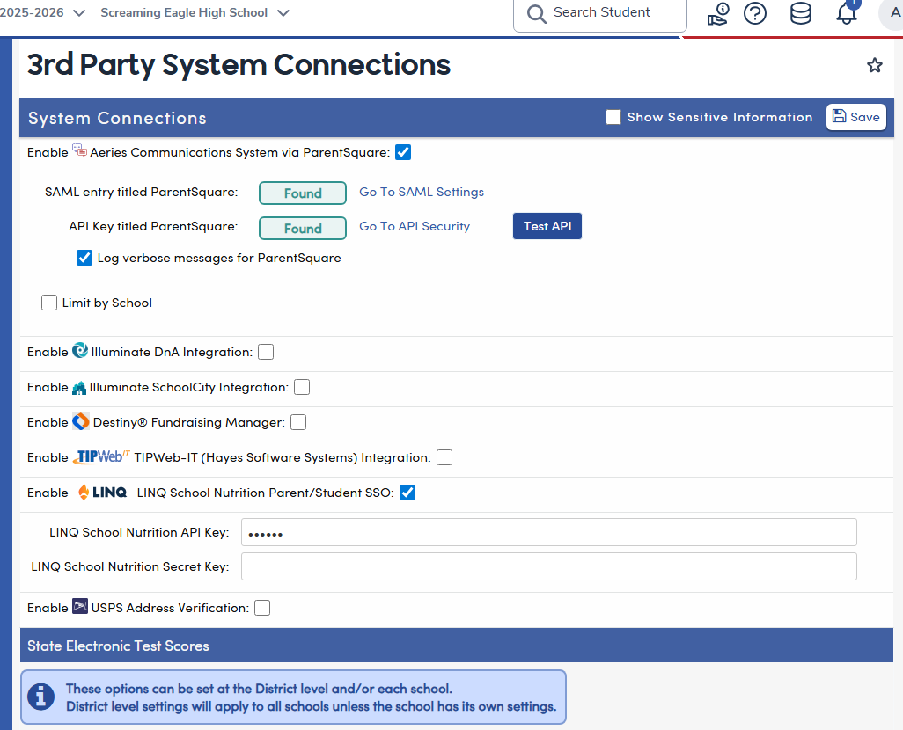Viewport: 903px width, 730px height.
Task: Click the 'API Key titled ParentSquare:' label
Action: click(153, 226)
